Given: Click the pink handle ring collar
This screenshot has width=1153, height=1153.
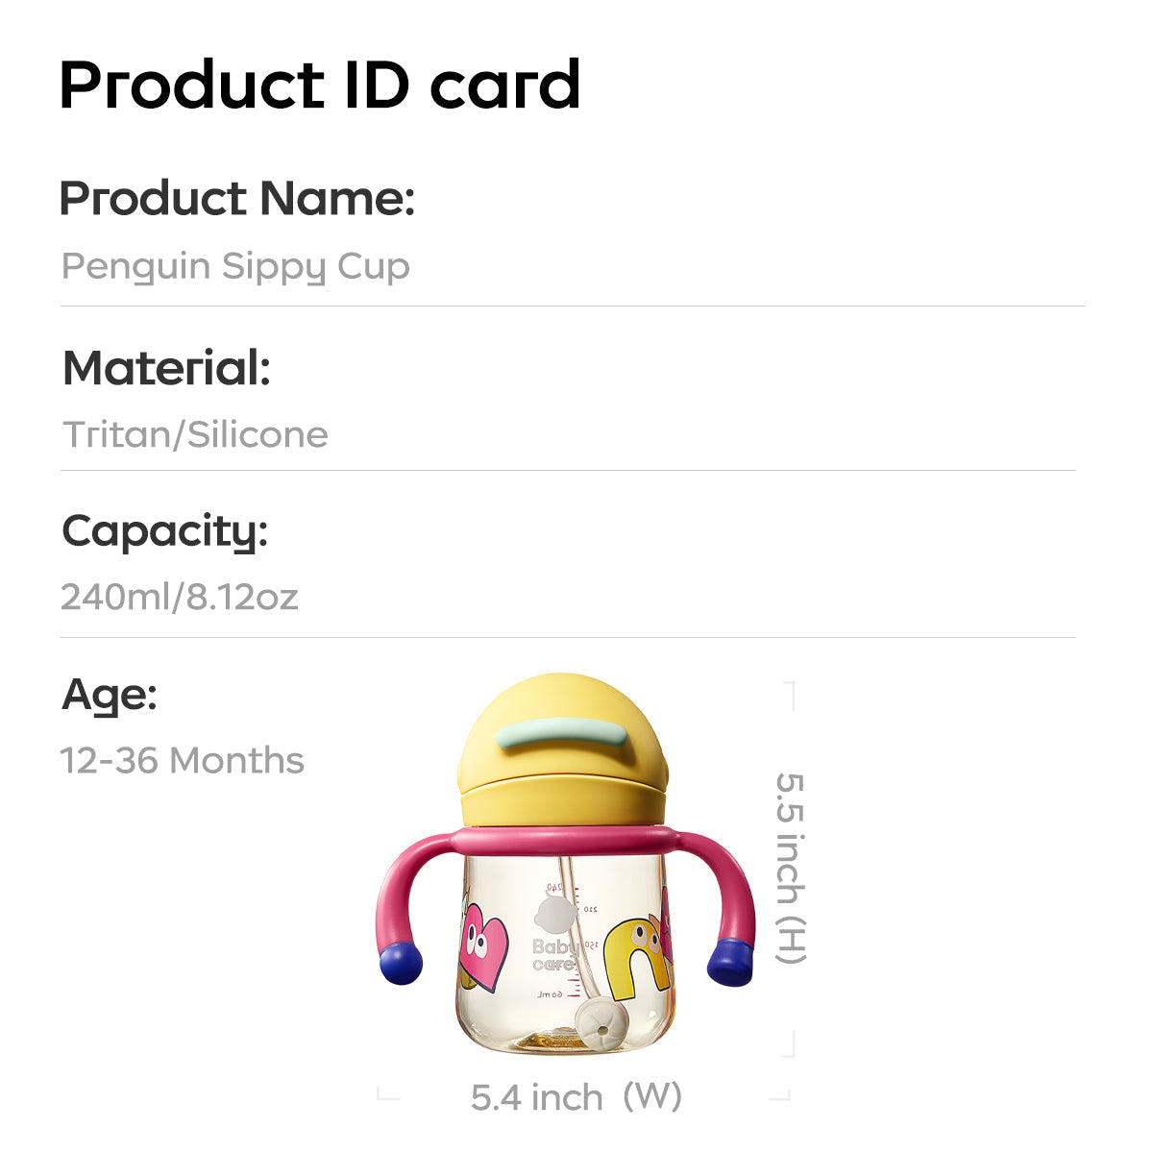Looking at the screenshot, I should pyautogui.click(x=562, y=840).
